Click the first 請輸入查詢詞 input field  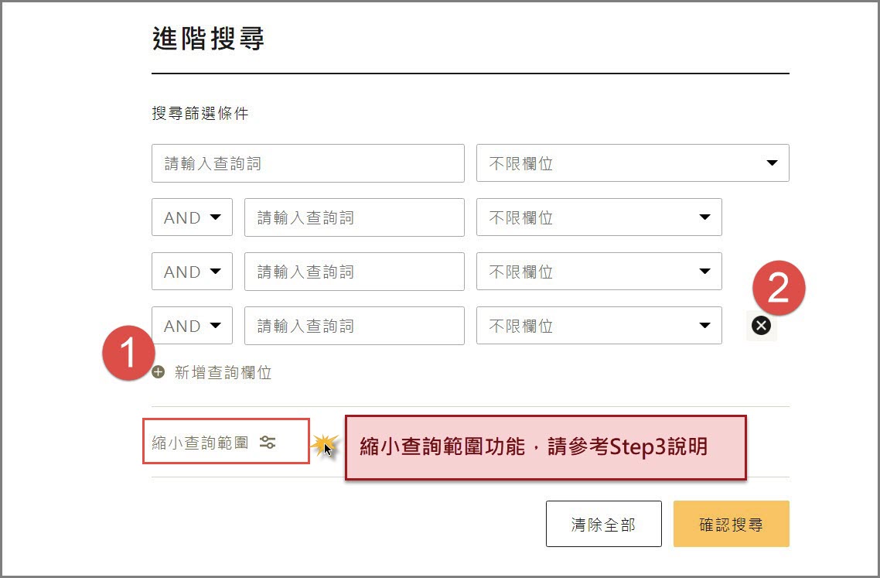[308, 163]
